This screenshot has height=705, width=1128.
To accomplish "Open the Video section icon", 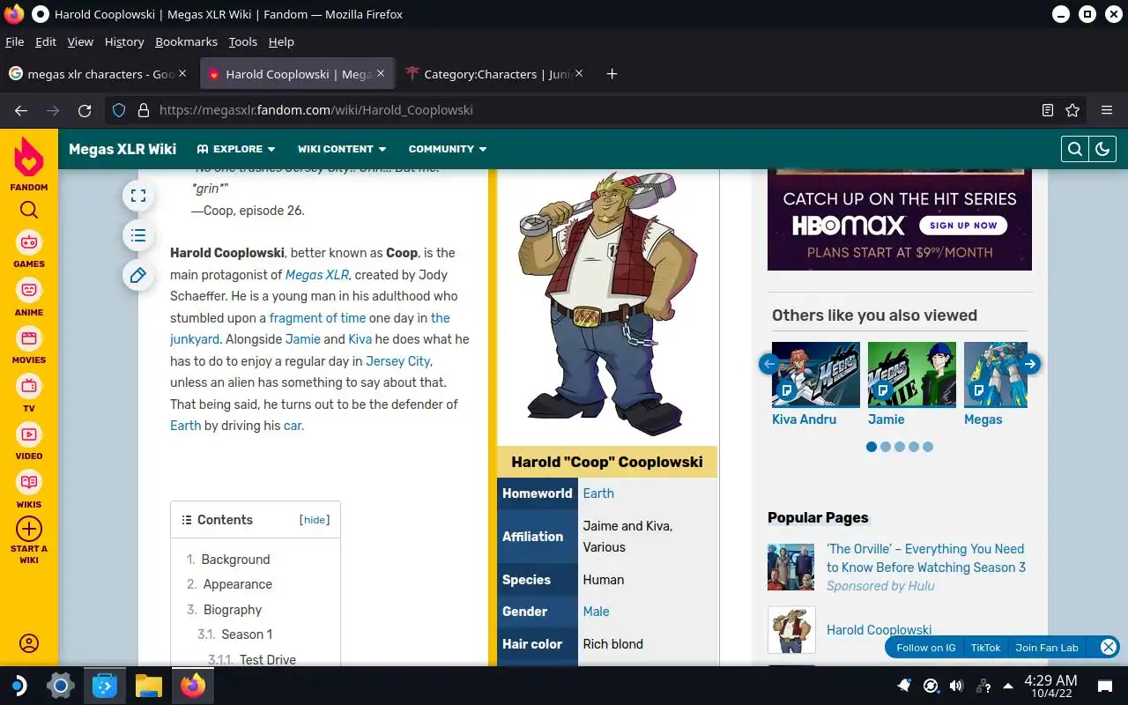I will point(29,434).
